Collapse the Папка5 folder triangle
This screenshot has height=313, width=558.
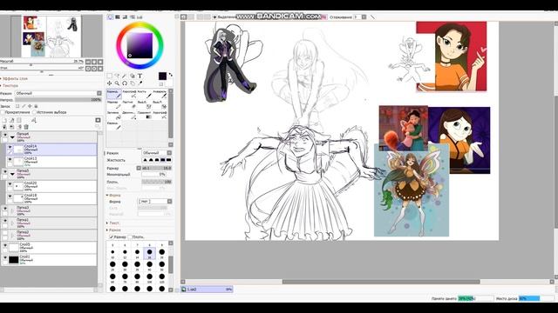pos(12,174)
